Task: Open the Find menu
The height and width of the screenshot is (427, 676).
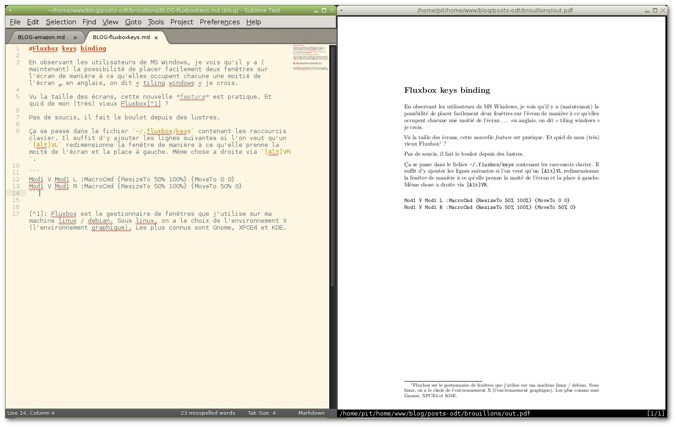Action: (x=89, y=22)
